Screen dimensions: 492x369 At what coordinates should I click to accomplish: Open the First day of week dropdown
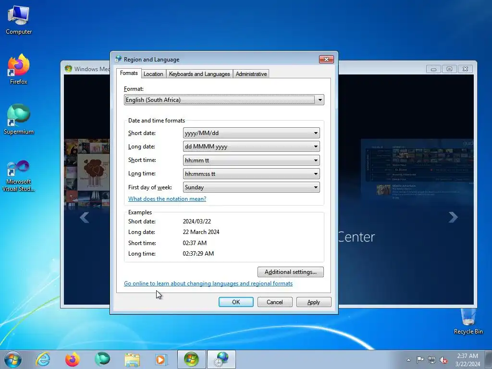point(251,187)
